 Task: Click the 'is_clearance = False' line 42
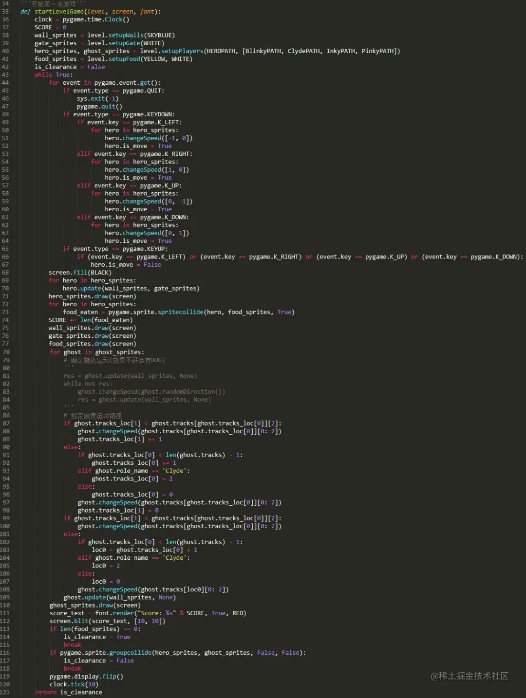[70, 67]
